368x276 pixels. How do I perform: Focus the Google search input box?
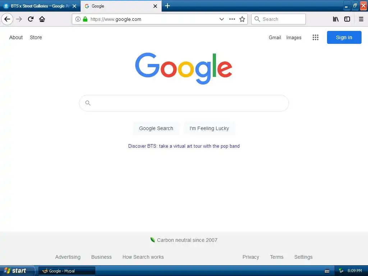pos(184,103)
